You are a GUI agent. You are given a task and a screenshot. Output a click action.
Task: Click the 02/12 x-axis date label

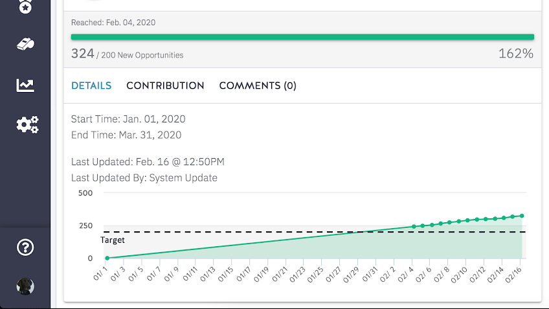coord(477,275)
